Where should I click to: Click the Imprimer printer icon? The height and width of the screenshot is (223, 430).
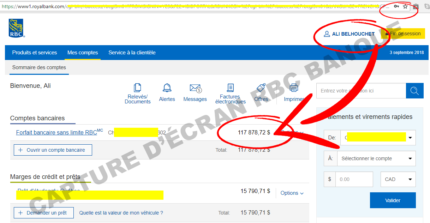(x=294, y=88)
